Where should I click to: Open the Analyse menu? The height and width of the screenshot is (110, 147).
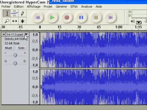click(87, 7)
